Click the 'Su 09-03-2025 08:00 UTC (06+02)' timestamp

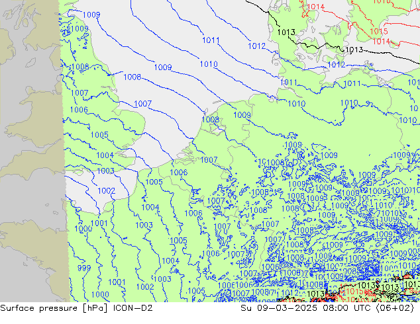(x=327, y=308)
